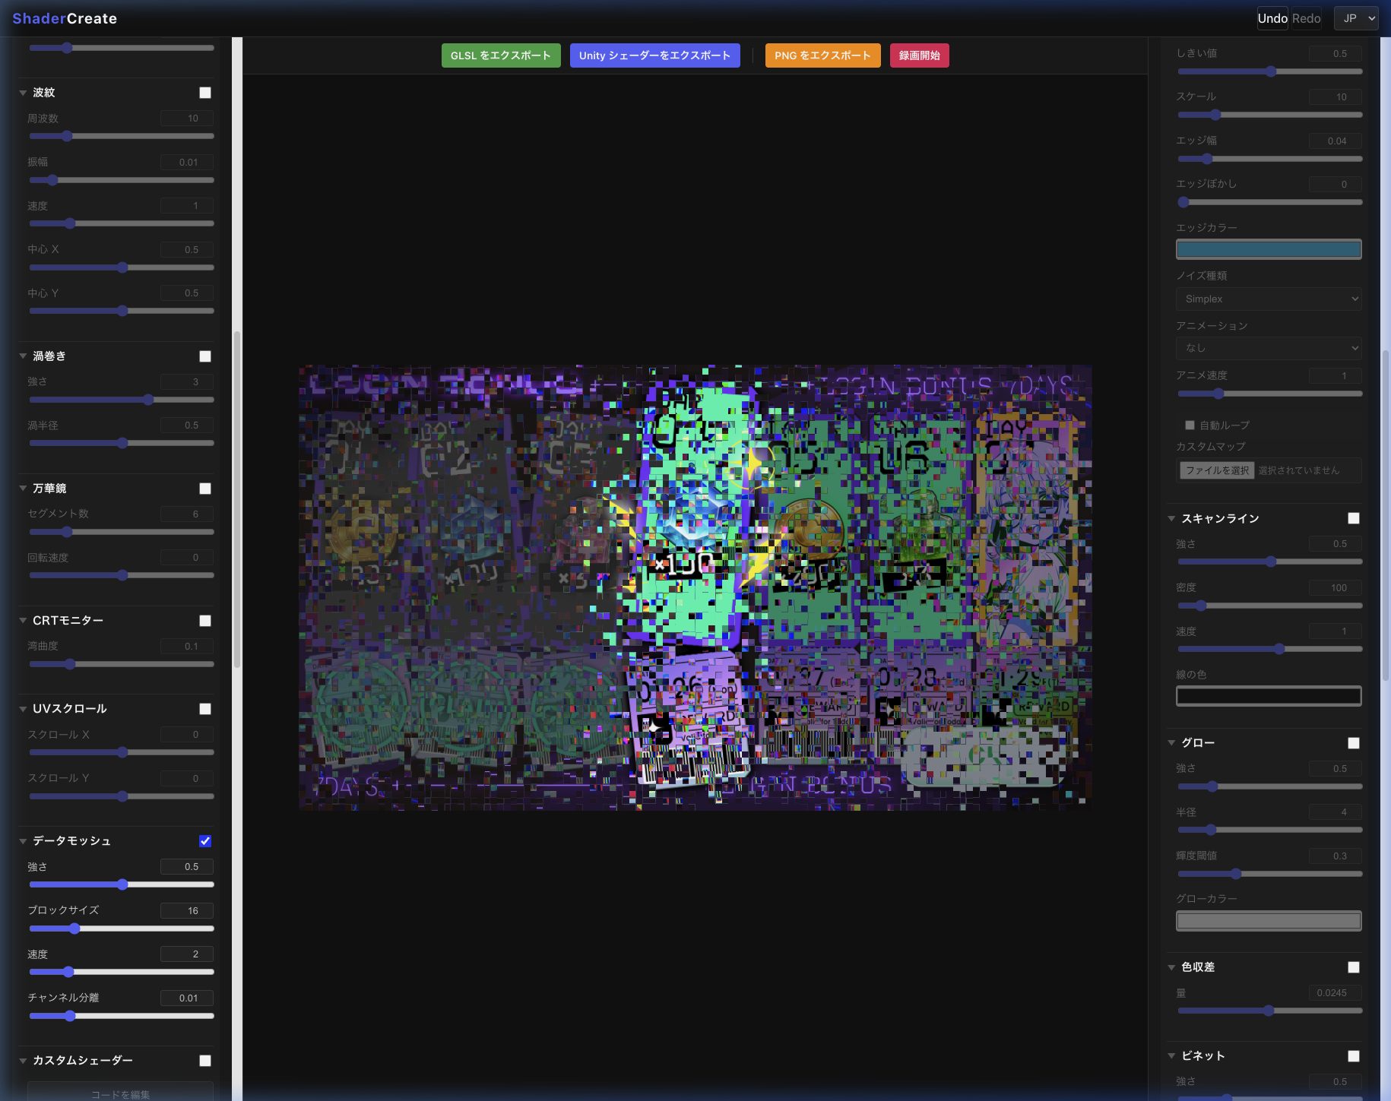
Task: Open the JP language selector
Action: click(1356, 18)
